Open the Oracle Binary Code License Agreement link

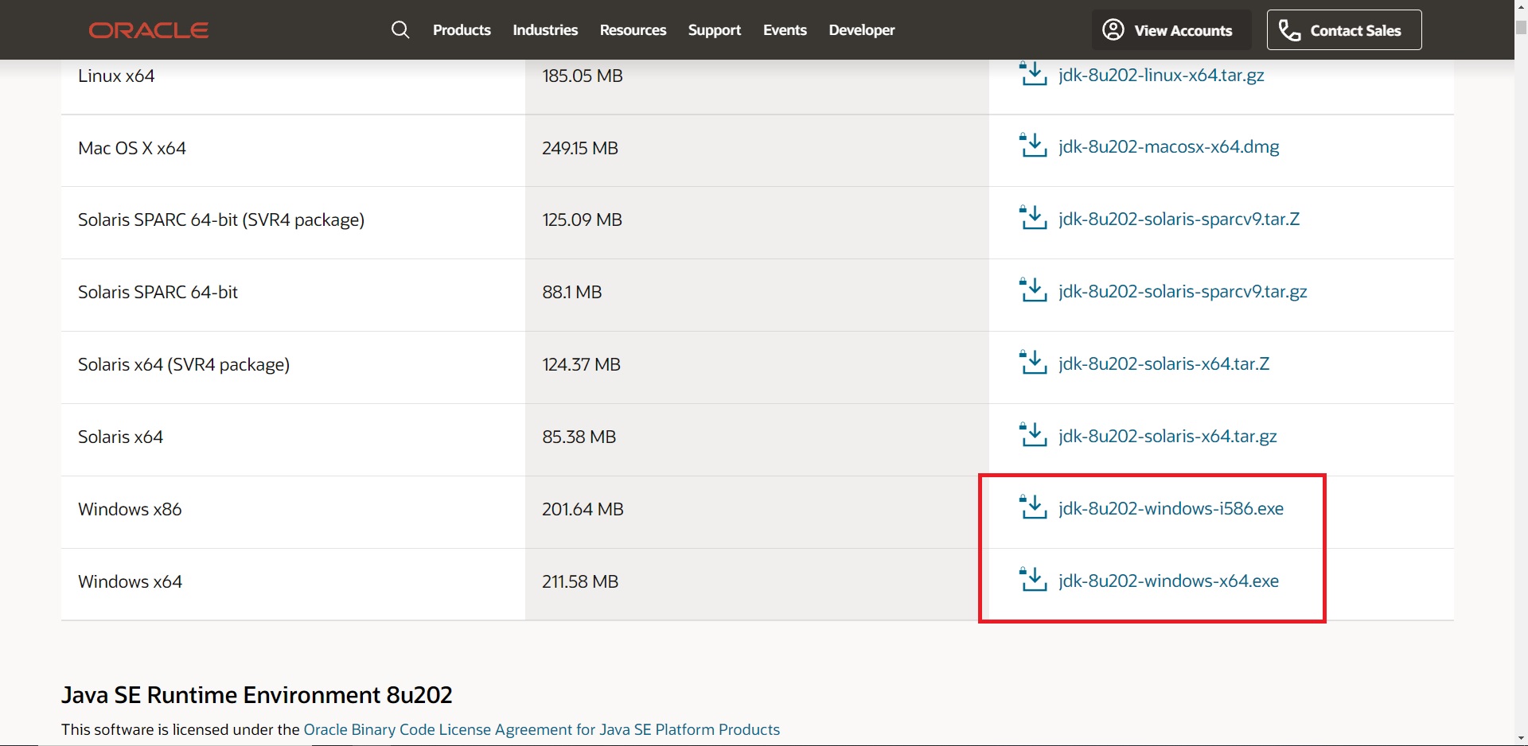click(x=542, y=729)
